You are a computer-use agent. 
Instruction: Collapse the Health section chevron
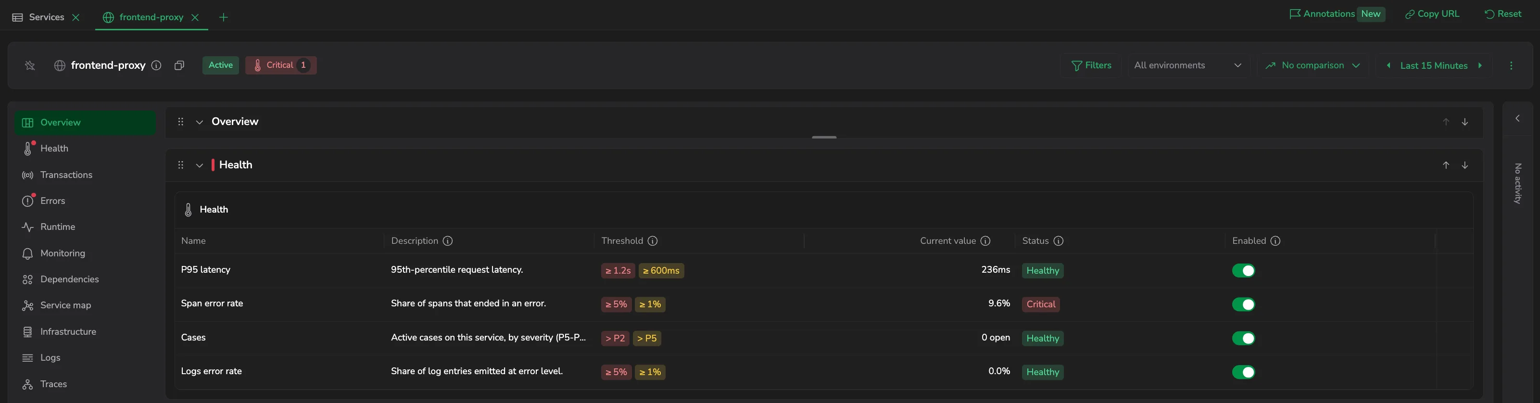coord(200,165)
